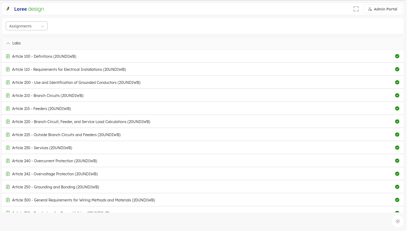Screen dimensions: 409x232
Task: Open Article 300 General Requirements for Wiring
Action: tap(84, 200)
